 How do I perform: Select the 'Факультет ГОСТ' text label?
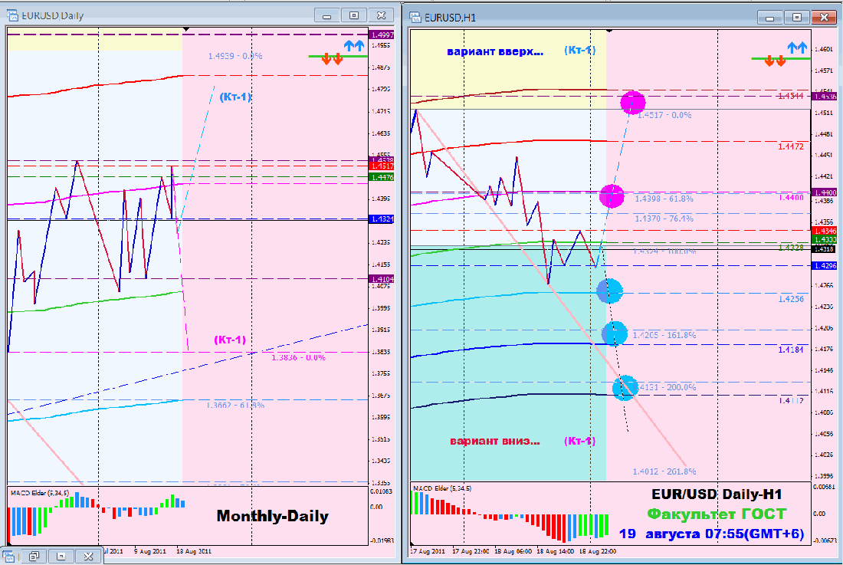717,514
